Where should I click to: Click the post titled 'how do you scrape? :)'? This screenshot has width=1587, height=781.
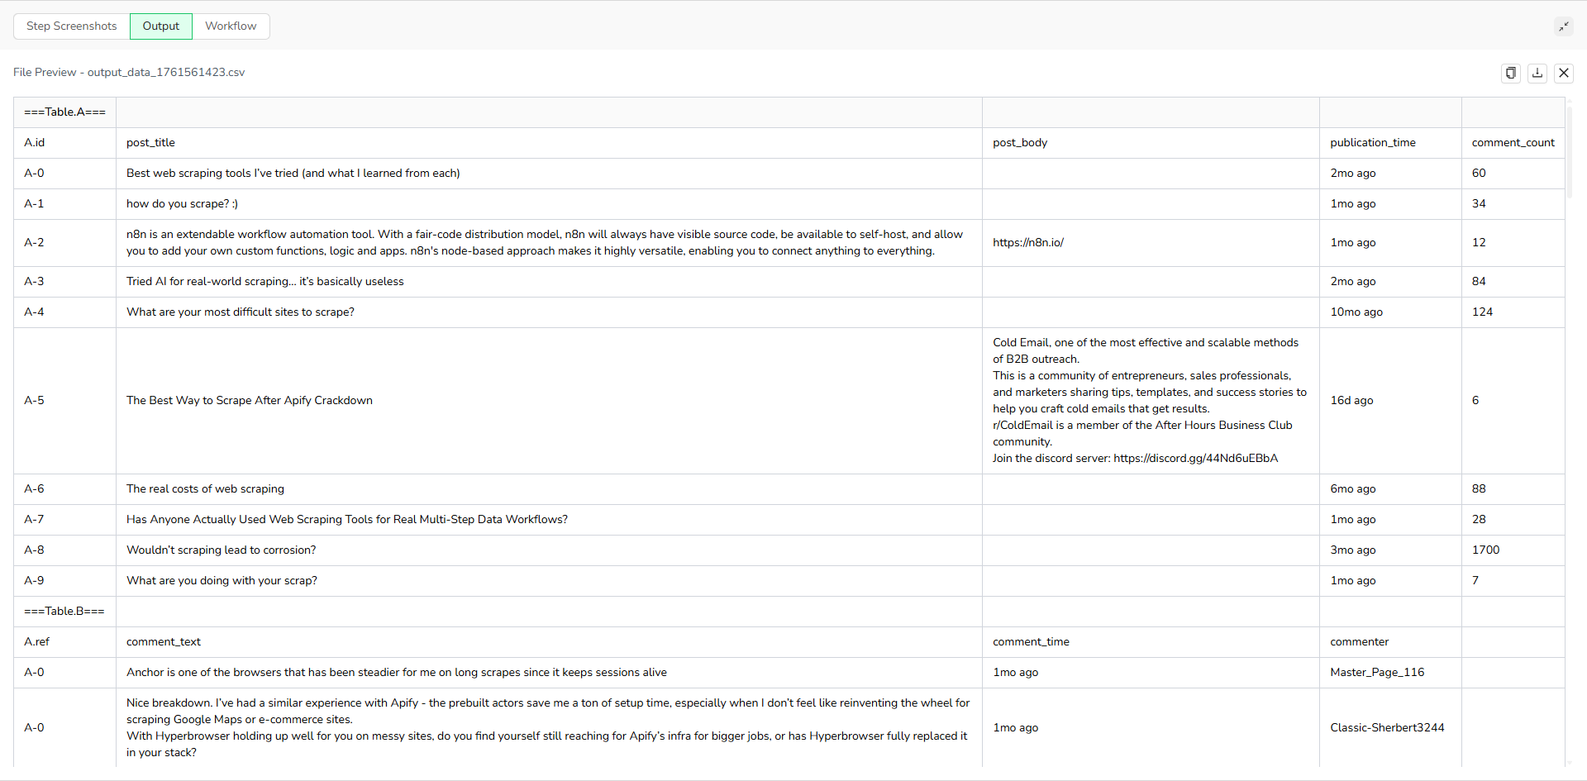point(182,203)
